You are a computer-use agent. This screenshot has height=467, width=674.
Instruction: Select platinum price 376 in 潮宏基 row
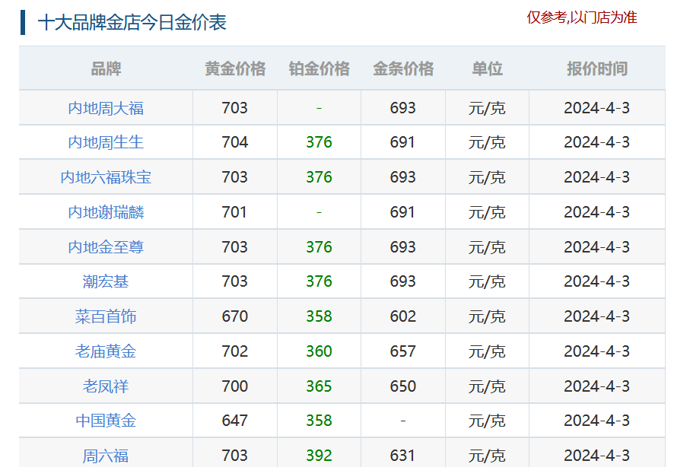point(319,281)
